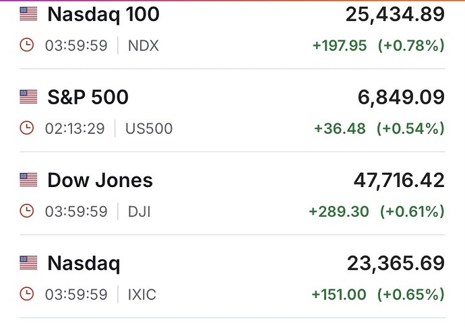Click the US flag beside S&P 500
Viewport: 465px width, 327px height.
coord(28,97)
